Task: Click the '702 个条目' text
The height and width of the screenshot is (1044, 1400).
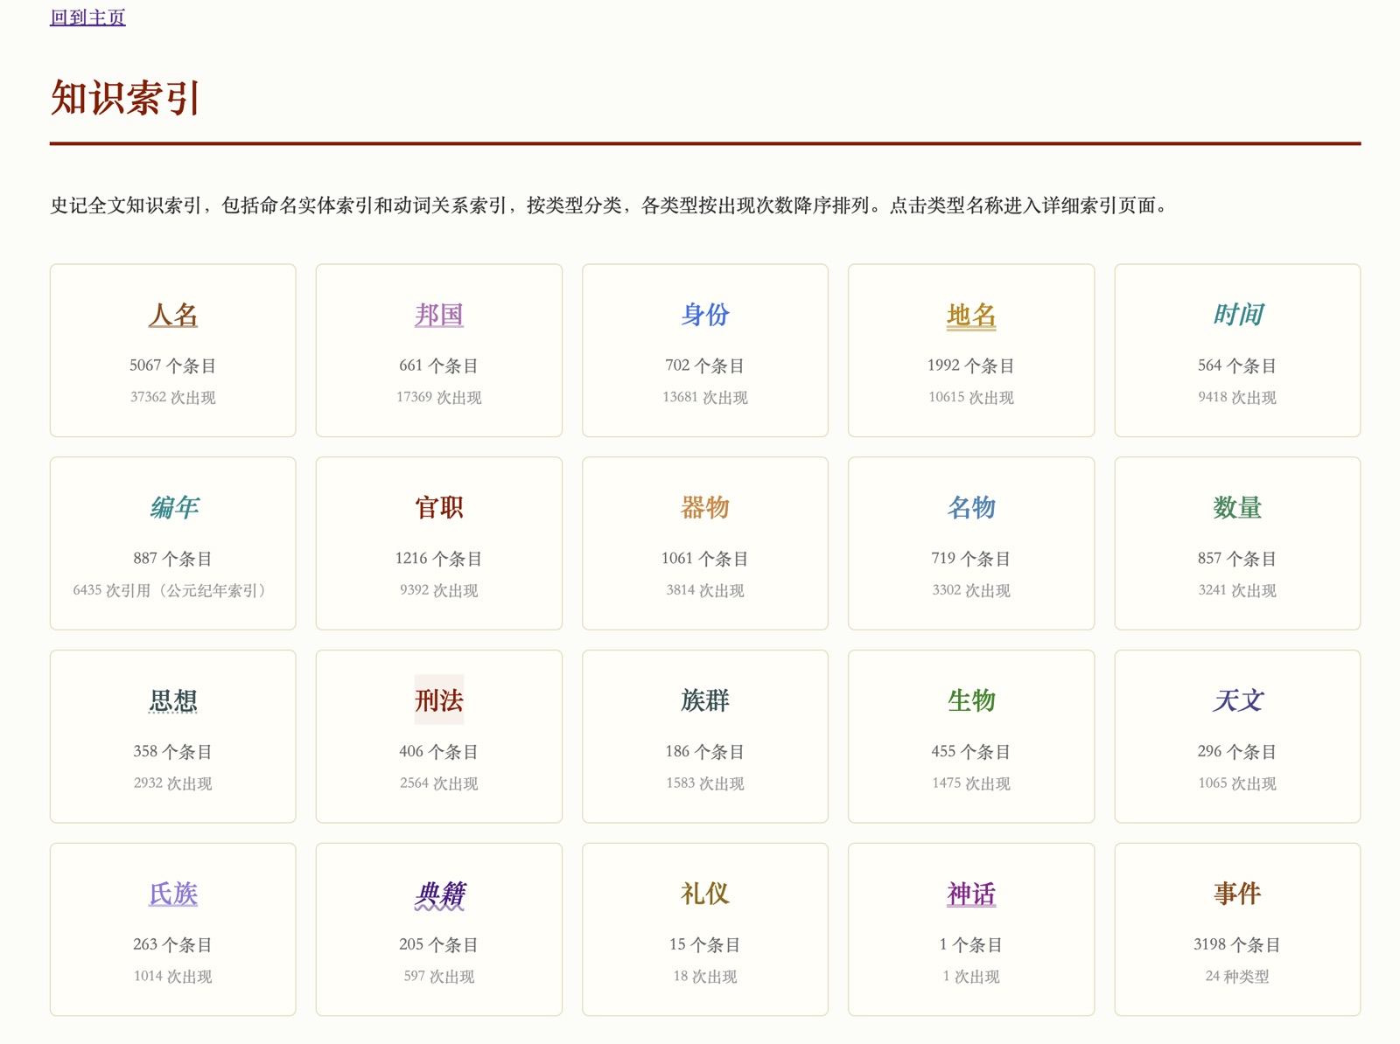Action: tap(705, 365)
